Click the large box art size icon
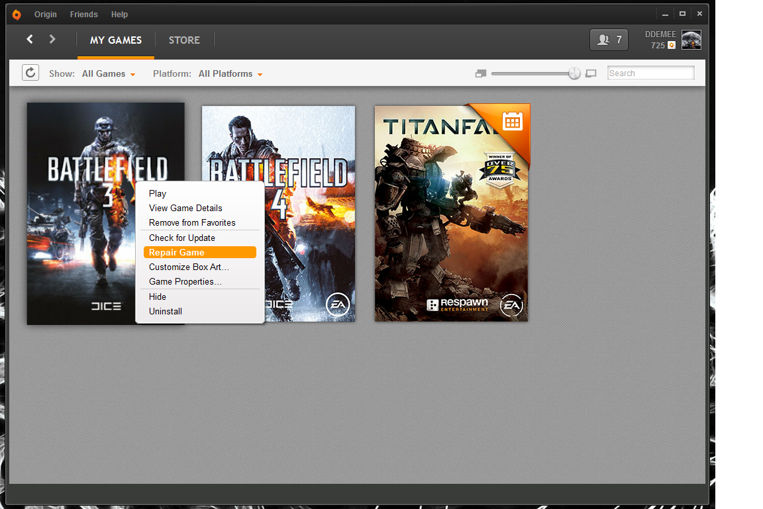763x509 pixels. click(x=591, y=73)
